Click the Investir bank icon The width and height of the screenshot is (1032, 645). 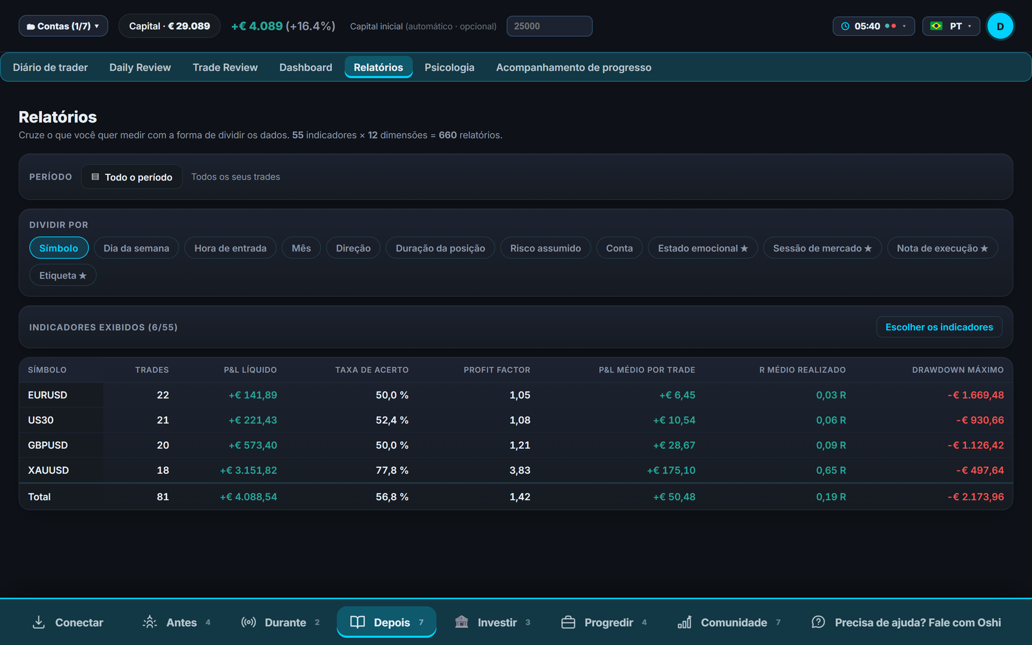462,622
